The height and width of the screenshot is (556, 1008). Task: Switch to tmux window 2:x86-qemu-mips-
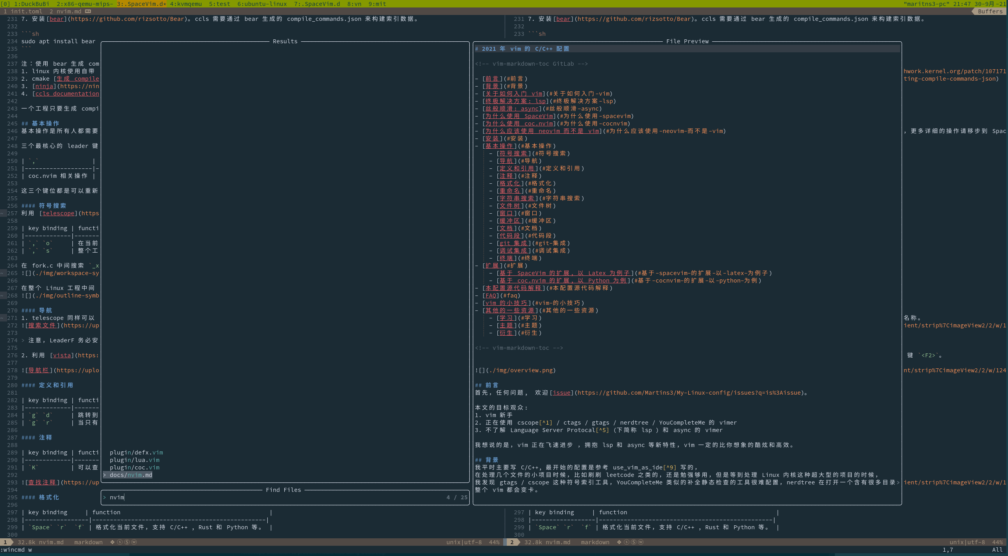pos(85,4)
